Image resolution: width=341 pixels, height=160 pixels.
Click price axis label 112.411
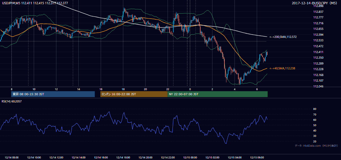(318, 52)
